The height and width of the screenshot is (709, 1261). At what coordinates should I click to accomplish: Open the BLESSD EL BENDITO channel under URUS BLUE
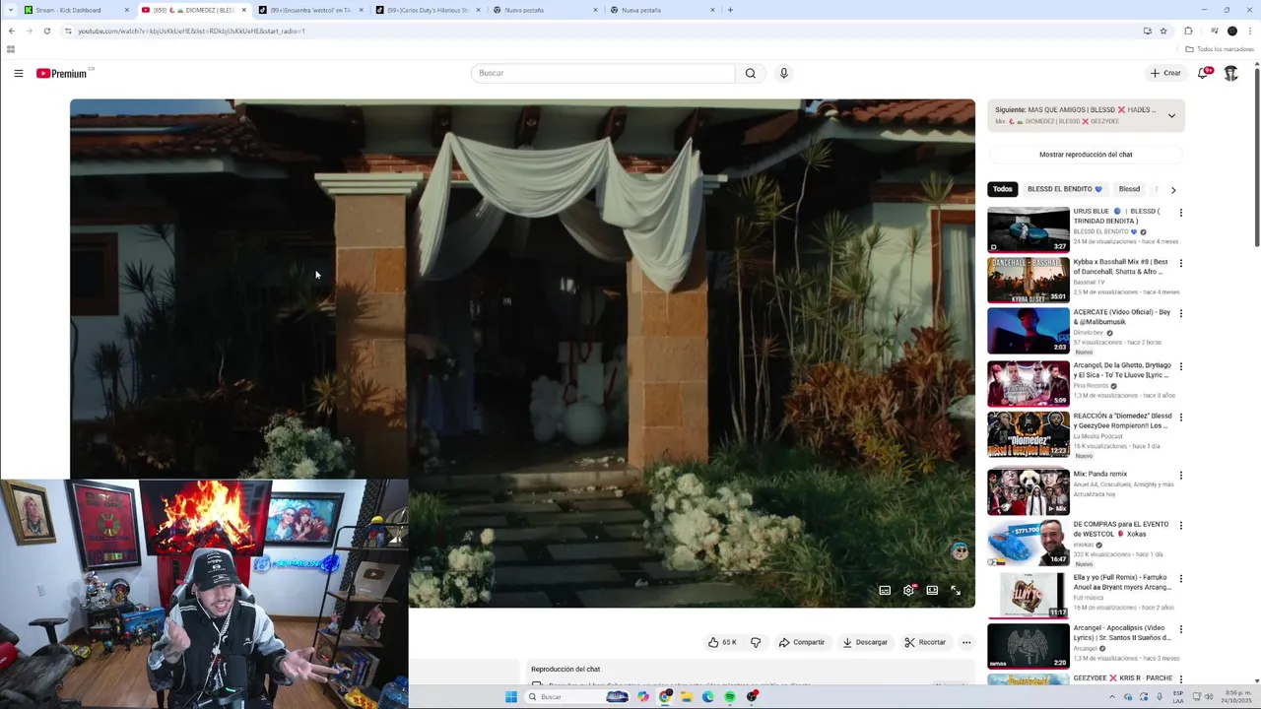tap(1103, 231)
